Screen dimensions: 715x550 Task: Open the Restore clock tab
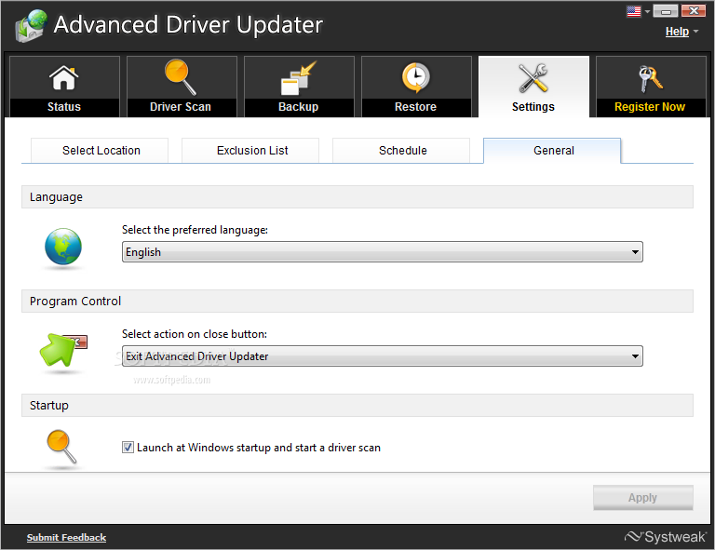pyautogui.click(x=416, y=87)
